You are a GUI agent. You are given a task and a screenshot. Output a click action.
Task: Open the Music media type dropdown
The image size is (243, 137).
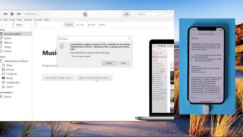point(22,24)
